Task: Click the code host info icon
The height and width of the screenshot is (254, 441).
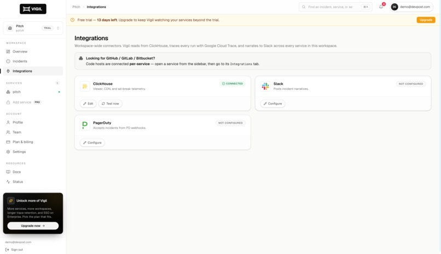Action: (x=81, y=58)
